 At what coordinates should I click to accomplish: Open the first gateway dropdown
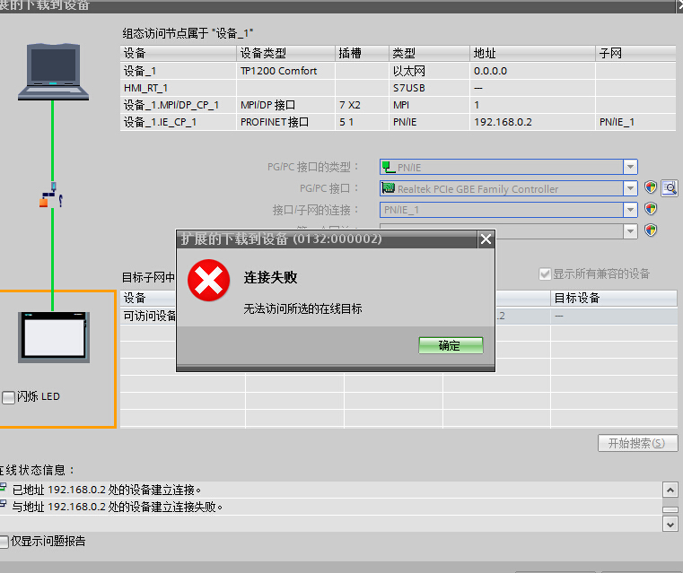click(x=630, y=231)
